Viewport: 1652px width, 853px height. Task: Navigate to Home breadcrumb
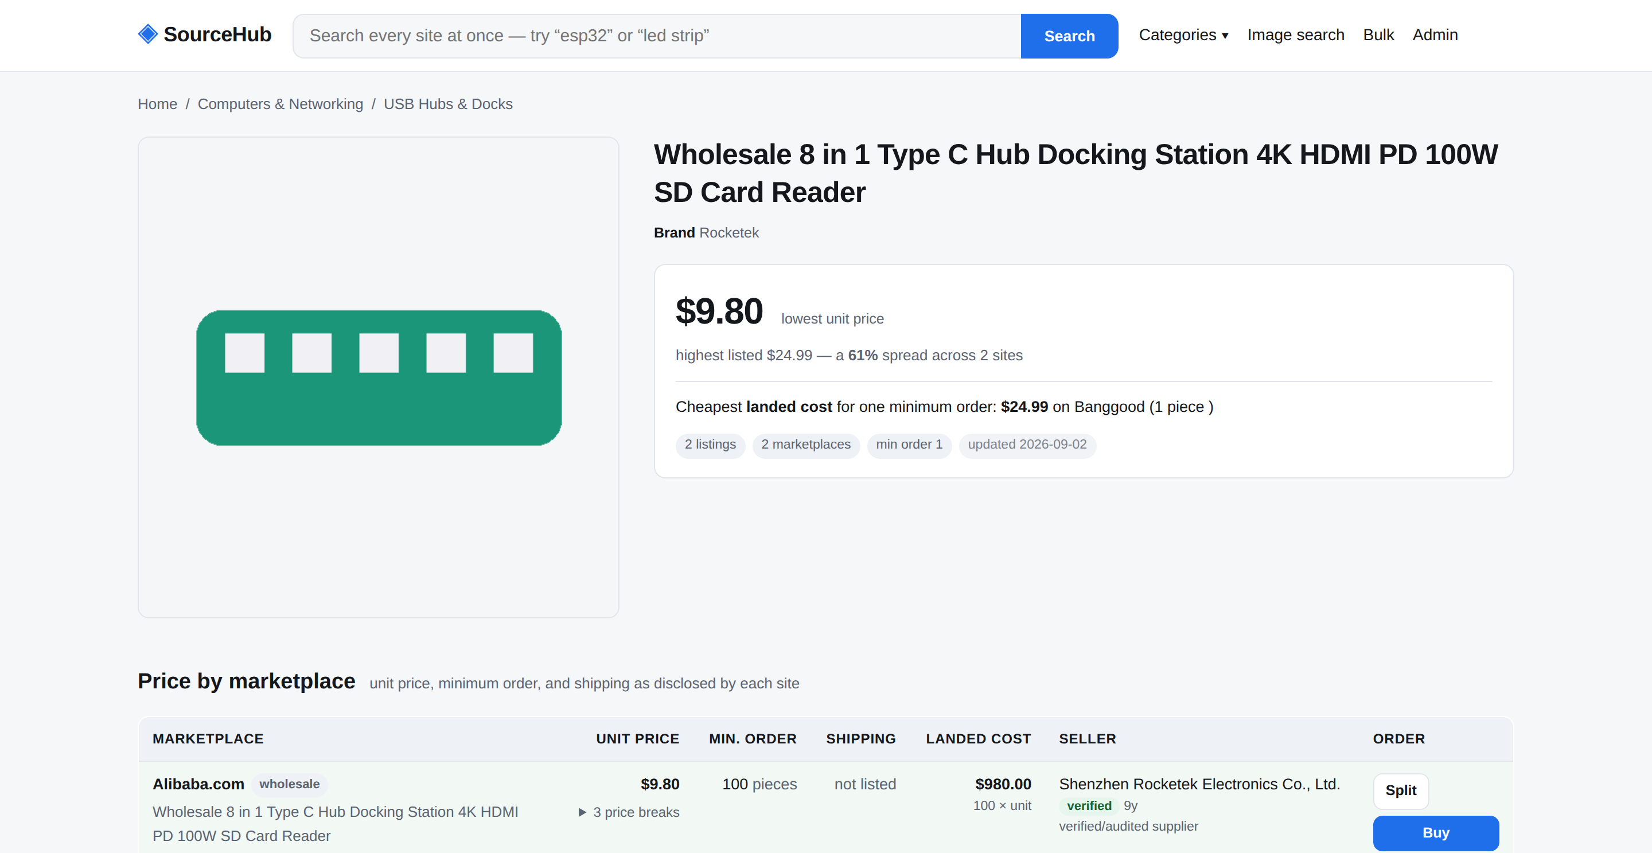(x=157, y=104)
